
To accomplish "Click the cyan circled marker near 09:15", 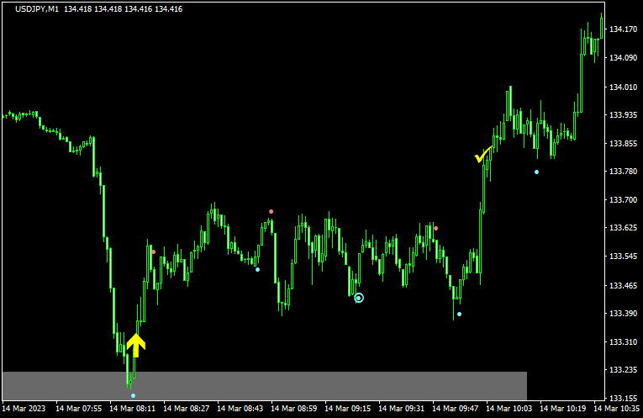I will point(359,298).
